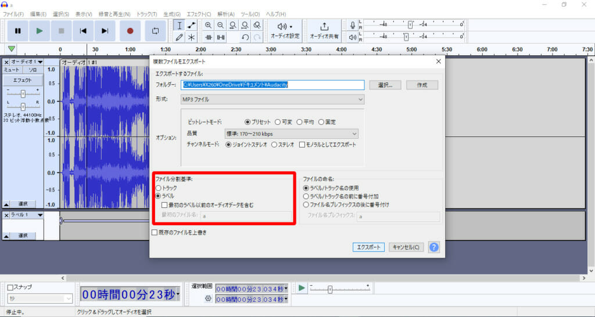Open Audio Setup (オーディオ設定) button
The height and width of the screenshot is (317, 595).
coord(285,31)
